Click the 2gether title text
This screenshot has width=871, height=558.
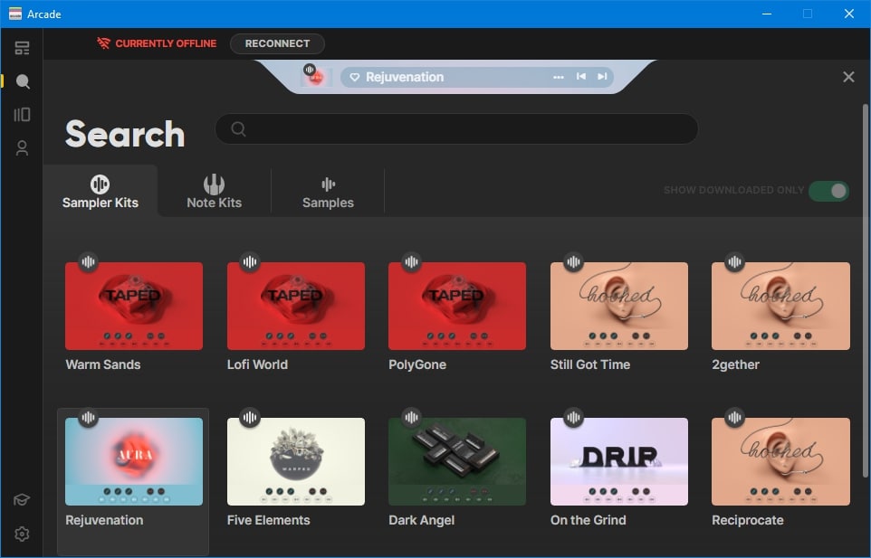coord(735,365)
